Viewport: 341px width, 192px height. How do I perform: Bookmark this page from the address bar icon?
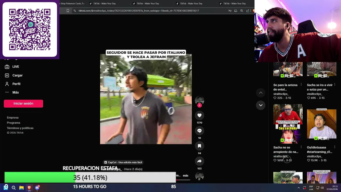(68, 11)
